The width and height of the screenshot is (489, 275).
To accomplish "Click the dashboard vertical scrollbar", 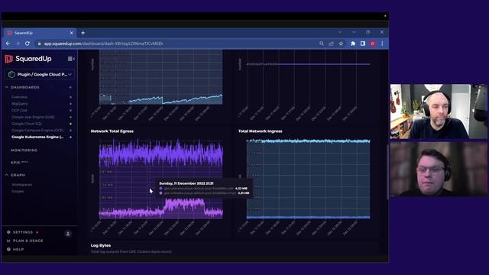I will [x=387, y=171].
